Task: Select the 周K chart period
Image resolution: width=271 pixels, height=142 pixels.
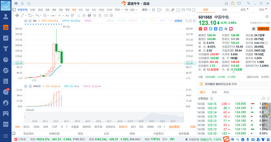Action: 54,10
